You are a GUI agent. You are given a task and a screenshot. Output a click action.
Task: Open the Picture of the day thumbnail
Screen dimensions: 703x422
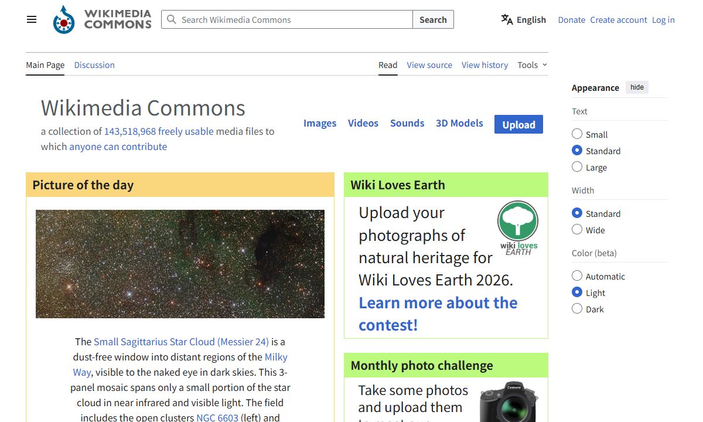tap(180, 264)
